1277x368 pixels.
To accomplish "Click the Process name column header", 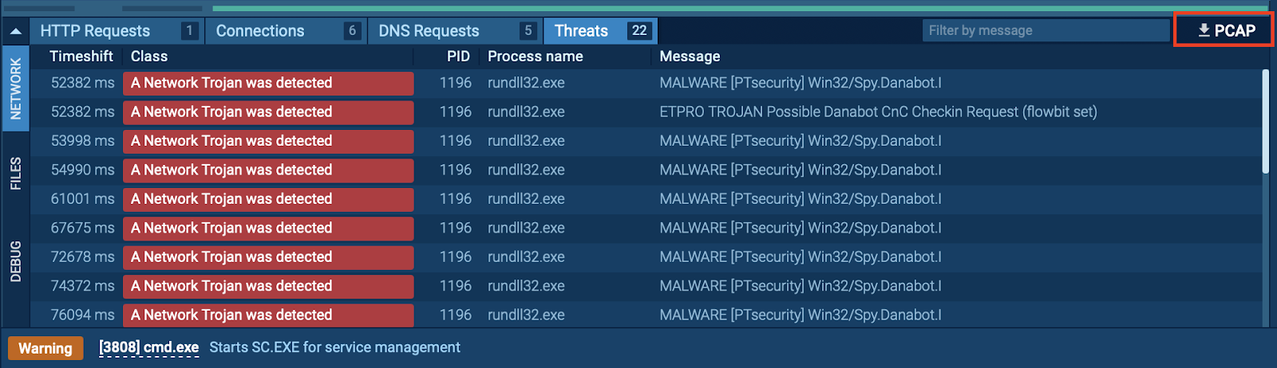I will [535, 57].
